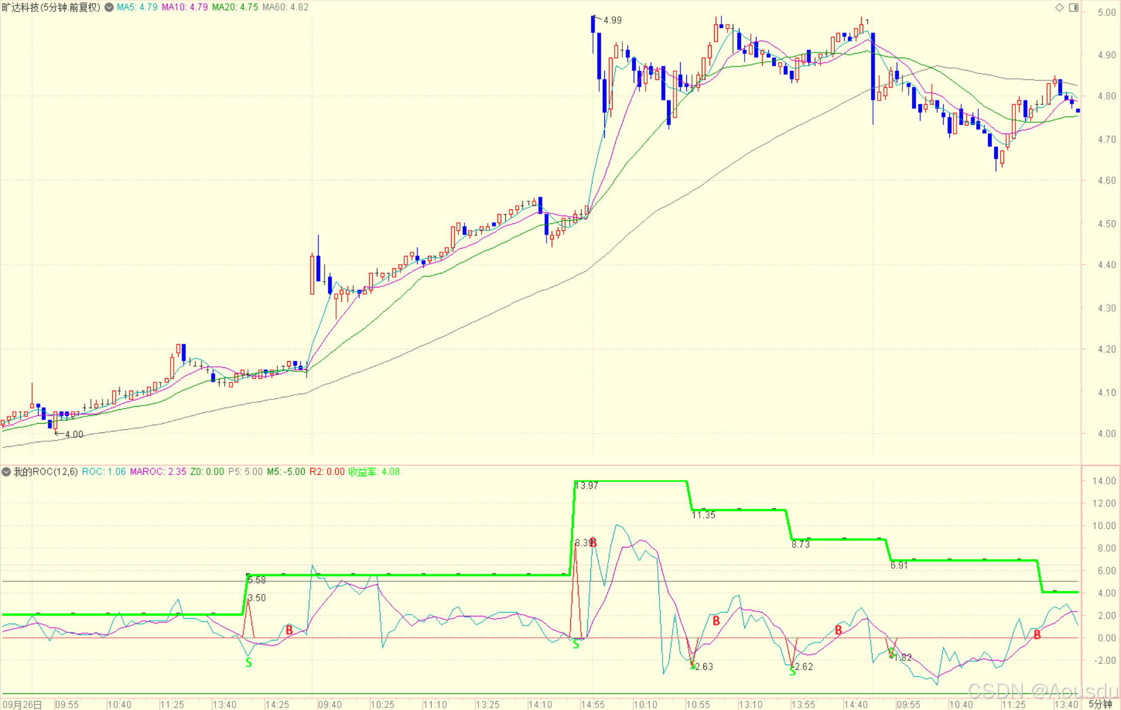Click the MA5 indicator label
This screenshot has width=1121, height=710.
[137, 7]
